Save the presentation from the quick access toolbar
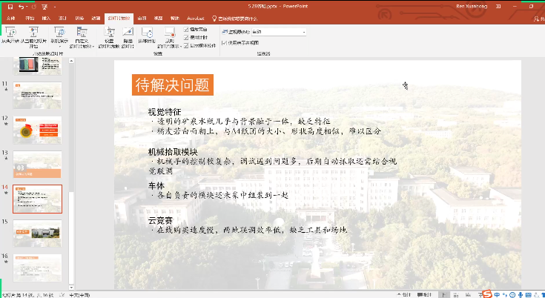The height and width of the screenshot is (298, 545). click(x=10, y=7)
